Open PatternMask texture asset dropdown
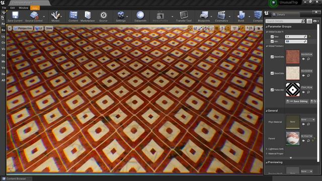322x181 pixels. [x=307, y=87]
